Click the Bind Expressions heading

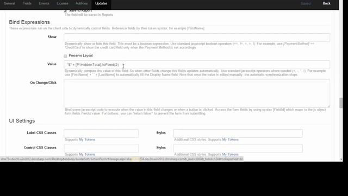(29, 22)
